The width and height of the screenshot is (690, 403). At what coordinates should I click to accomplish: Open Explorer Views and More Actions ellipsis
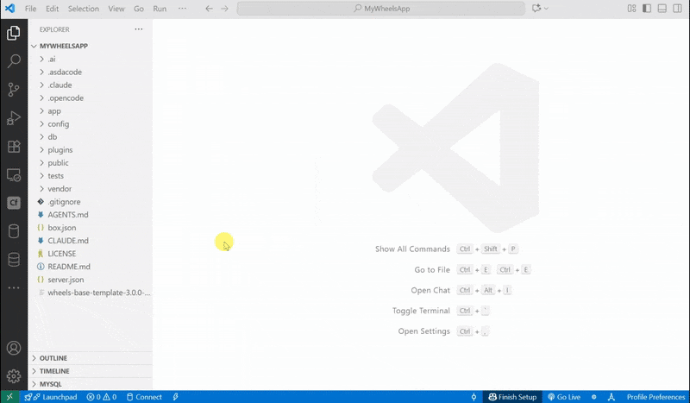click(x=139, y=29)
